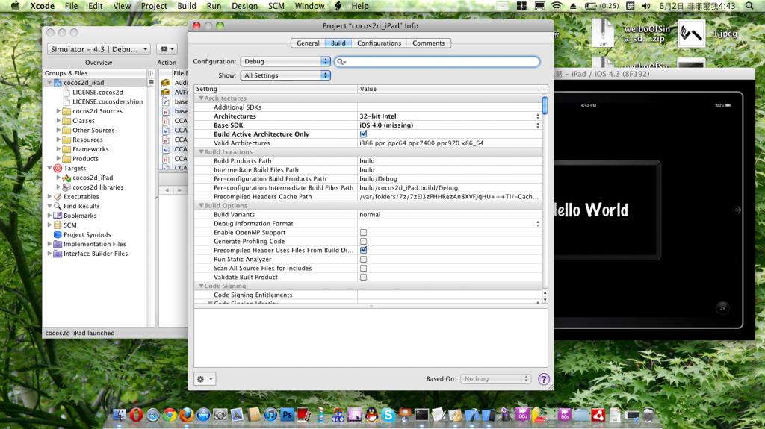This screenshot has width=765, height=429.
Task: Open the Base SDK iOS 4.0 value popup
Action: click(449, 125)
